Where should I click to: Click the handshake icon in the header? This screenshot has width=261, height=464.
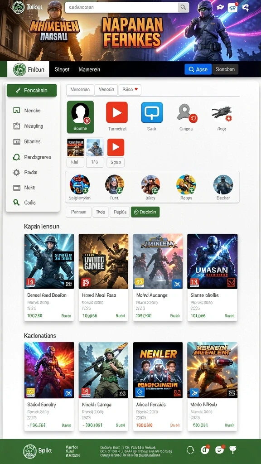tap(220, 7)
